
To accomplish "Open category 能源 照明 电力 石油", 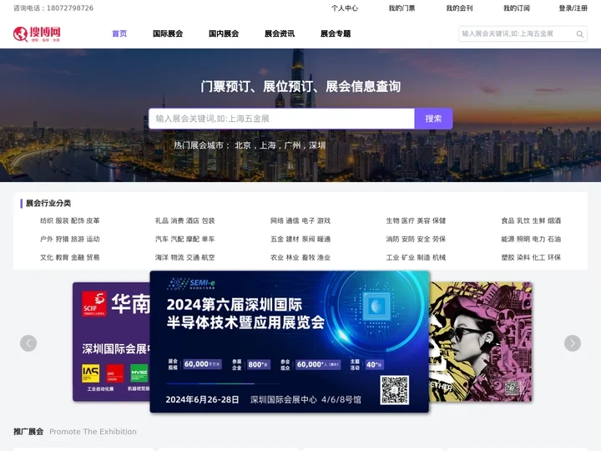I will (x=531, y=239).
